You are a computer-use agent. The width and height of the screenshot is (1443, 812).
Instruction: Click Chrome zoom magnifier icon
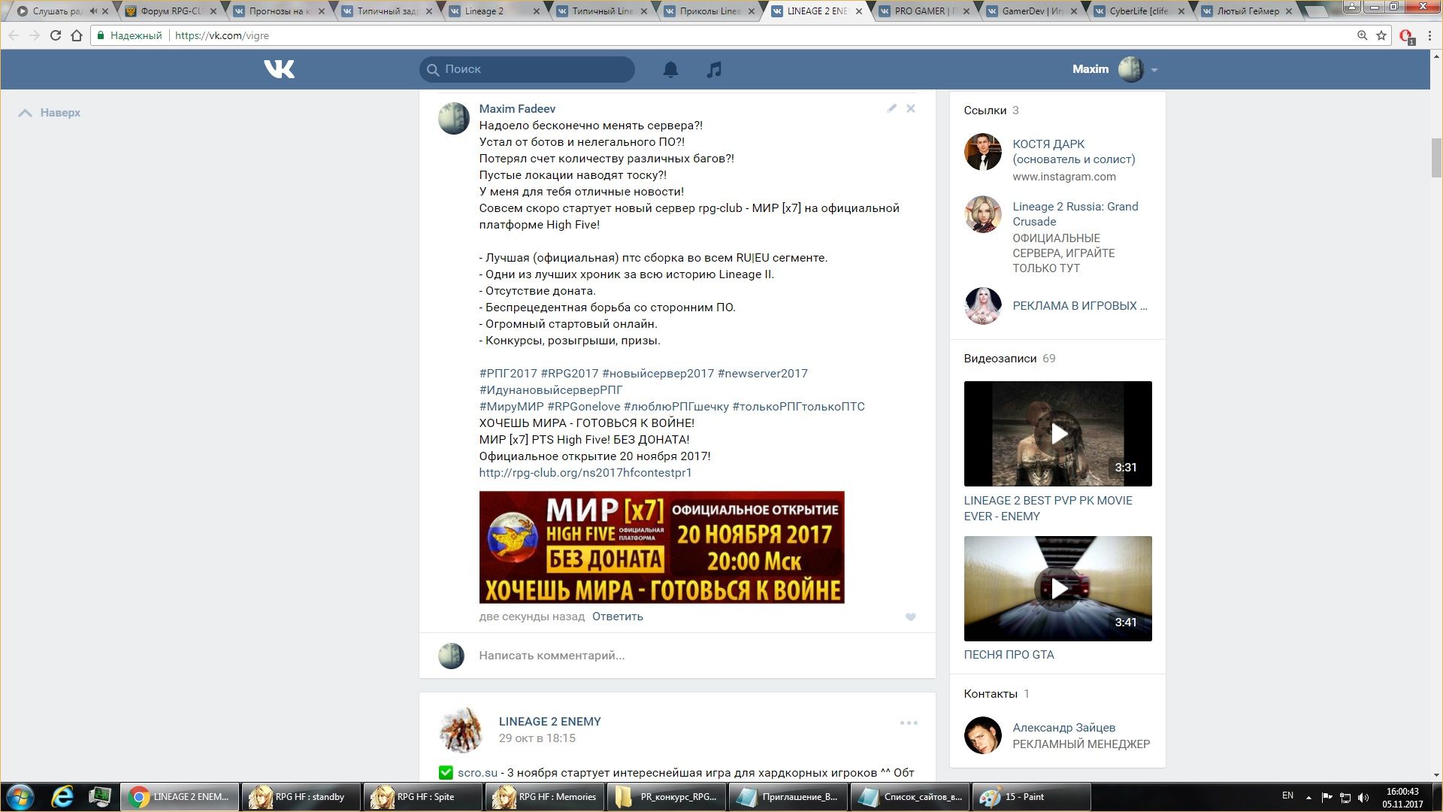click(1362, 35)
